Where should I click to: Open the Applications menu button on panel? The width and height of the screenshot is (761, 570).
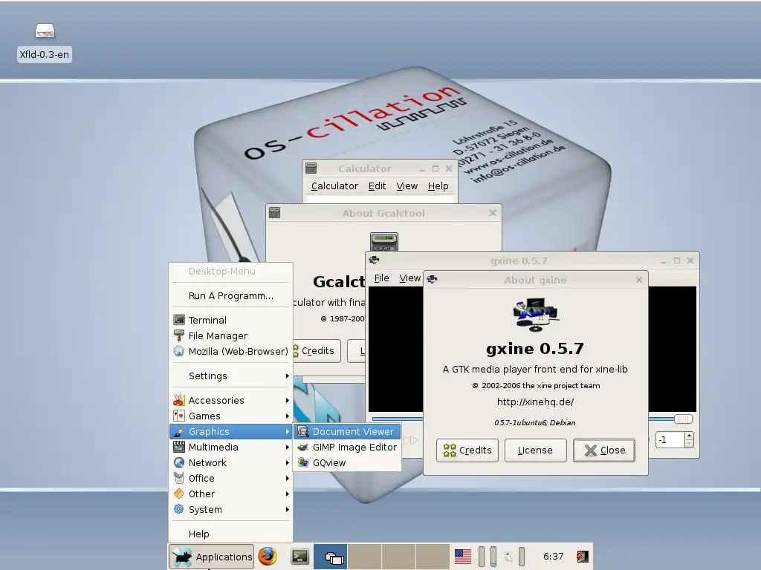pyautogui.click(x=212, y=557)
